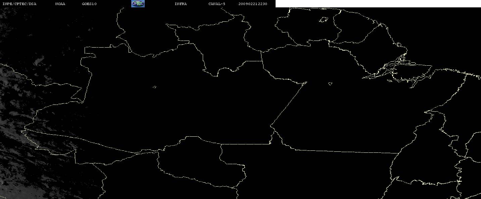Click the blank white bar at top right
Image resolution: width=481 pixels, height=199 pixels.
pyautogui.click(x=378, y=4)
